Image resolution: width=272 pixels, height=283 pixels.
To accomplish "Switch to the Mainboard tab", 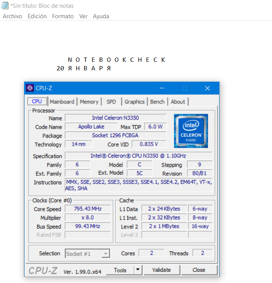I will pos(62,101).
